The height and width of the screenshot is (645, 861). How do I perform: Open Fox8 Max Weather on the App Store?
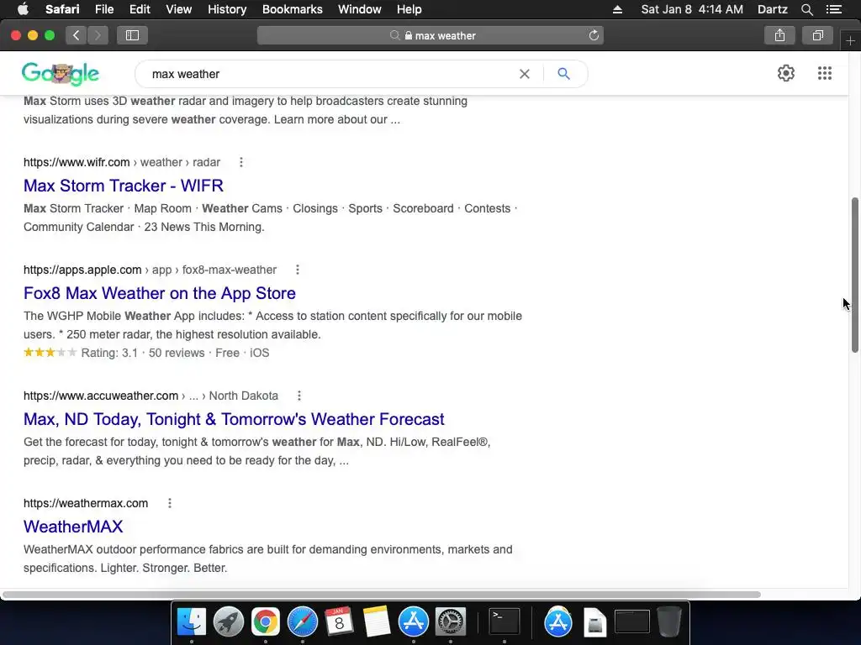click(x=160, y=293)
